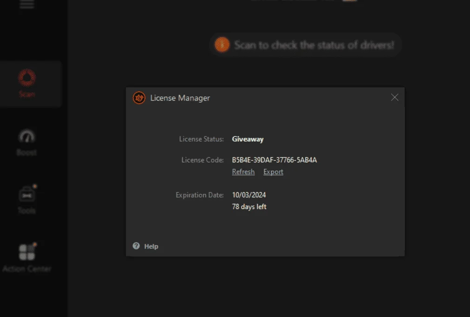Refresh the license code
This screenshot has width=470, height=317.
pyautogui.click(x=243, y=172)
